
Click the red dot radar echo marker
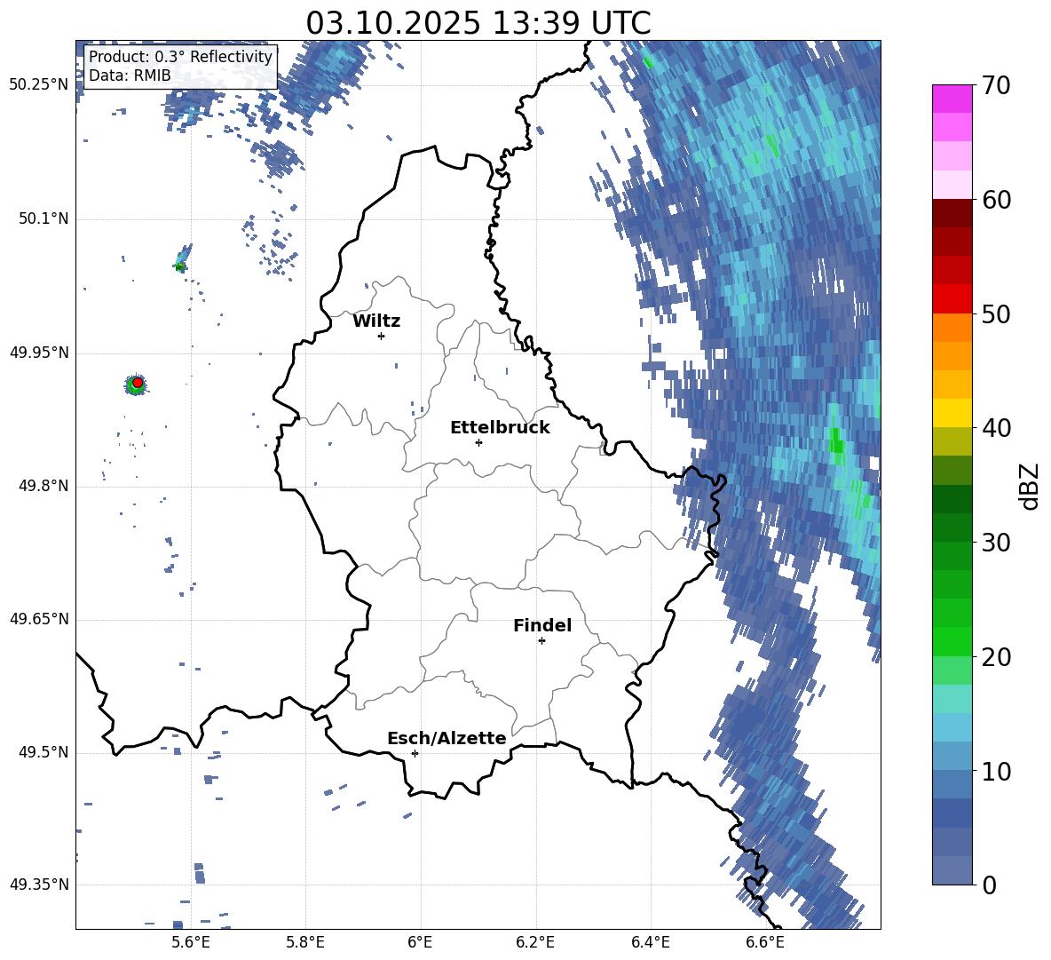pos(138,382)
